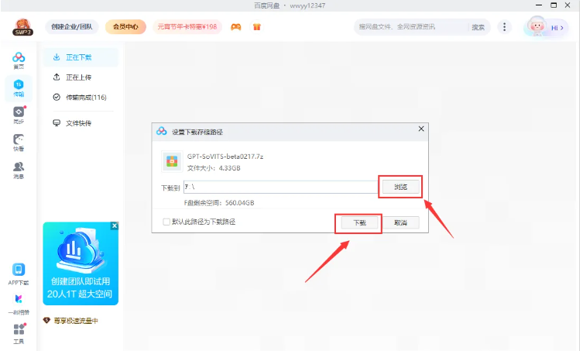583x351 pixels.
Task: Click the gift box icon in top bar
Action: tap(256, 26)
